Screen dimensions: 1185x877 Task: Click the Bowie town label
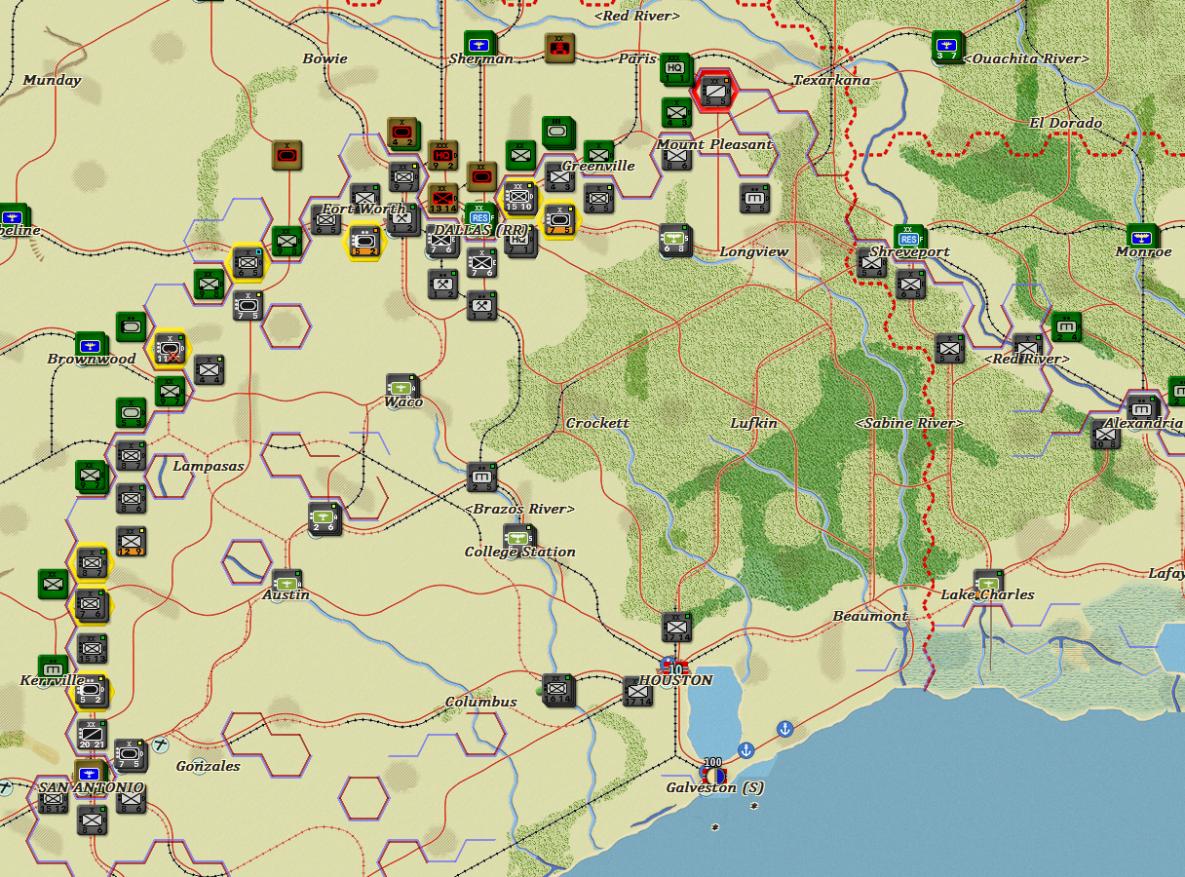325,58
